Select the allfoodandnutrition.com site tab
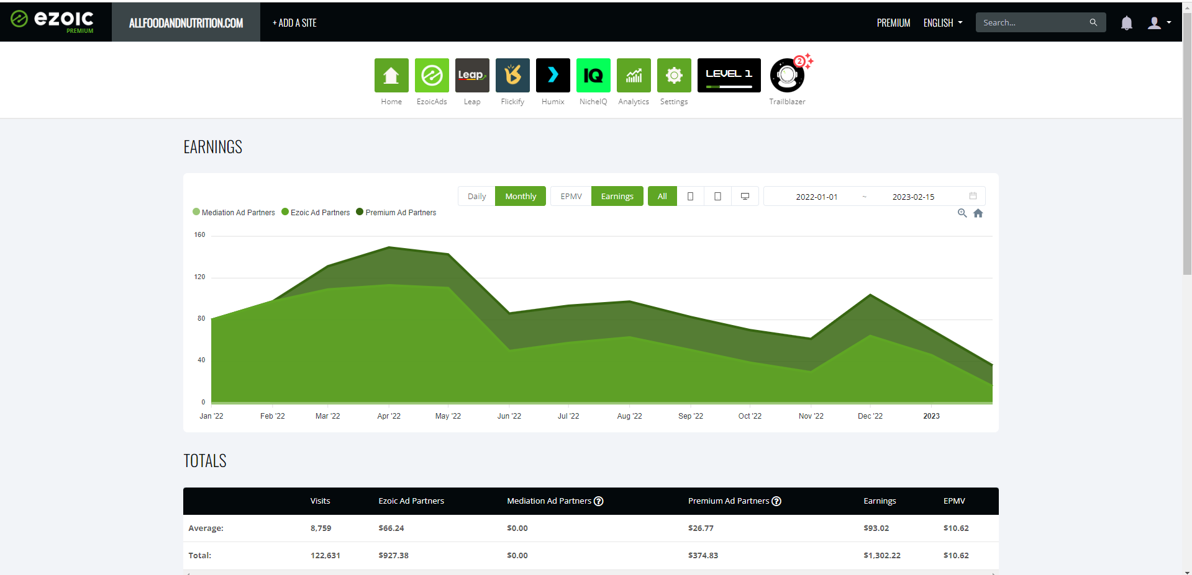 [186, 23]
